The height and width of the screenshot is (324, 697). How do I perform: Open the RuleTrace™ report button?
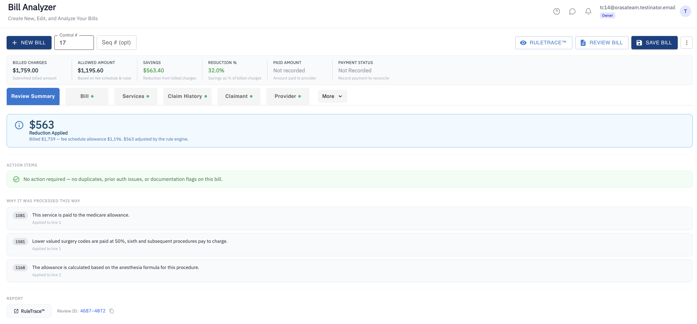pos(29,311)
